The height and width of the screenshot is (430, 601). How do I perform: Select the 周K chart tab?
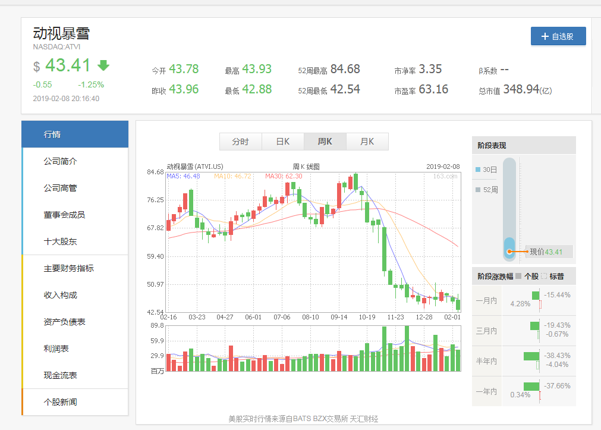click(325, 142)
